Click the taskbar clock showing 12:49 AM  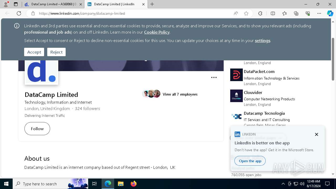314,184
